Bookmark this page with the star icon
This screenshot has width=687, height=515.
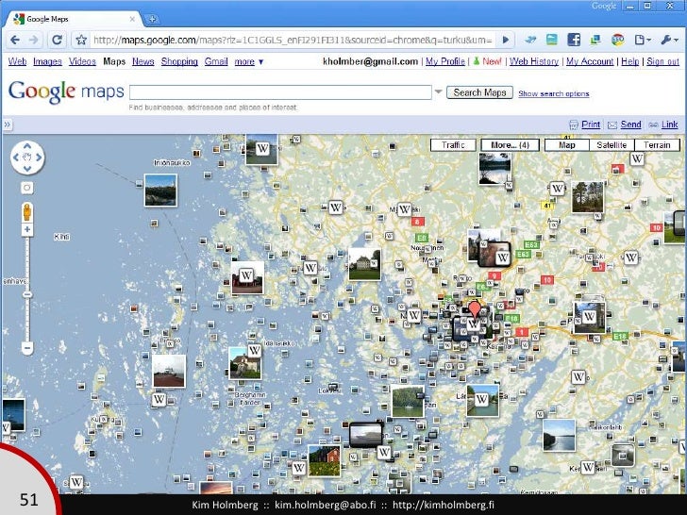click(x=81, y=40)
